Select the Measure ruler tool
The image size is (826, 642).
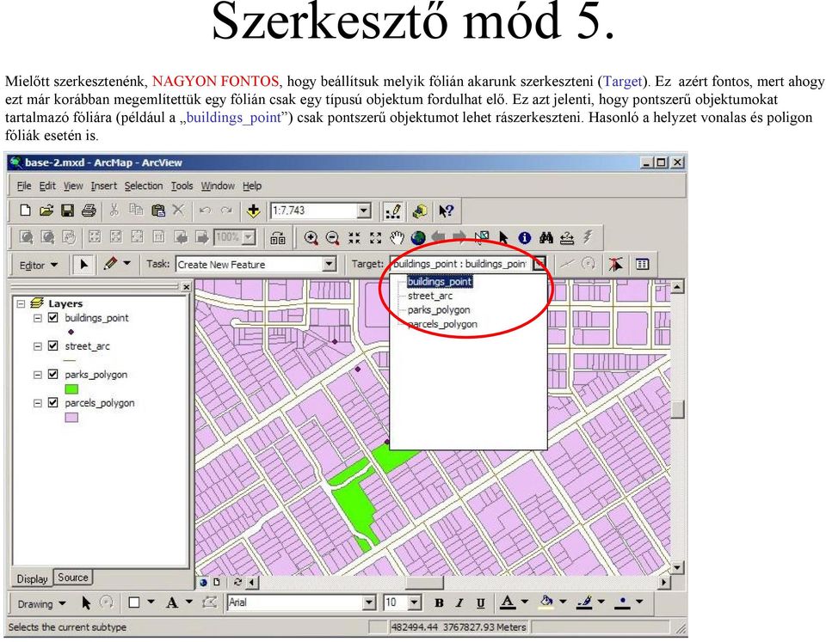[567, 238]
